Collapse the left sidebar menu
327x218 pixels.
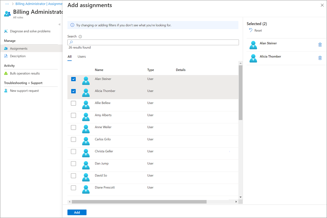point(59,25)
